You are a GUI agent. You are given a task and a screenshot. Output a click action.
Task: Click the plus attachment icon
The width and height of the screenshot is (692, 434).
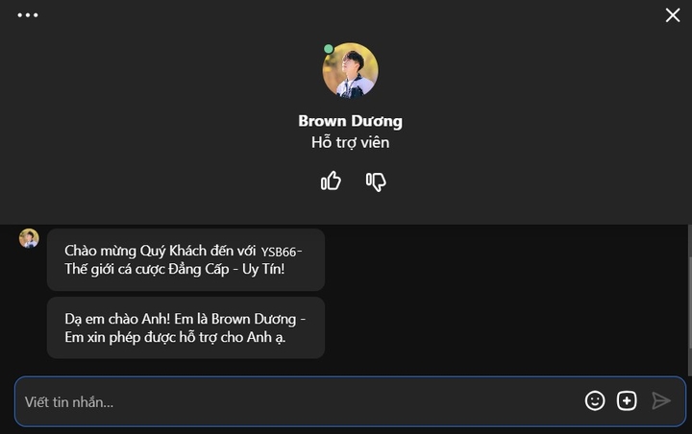[x=627, y=400]
